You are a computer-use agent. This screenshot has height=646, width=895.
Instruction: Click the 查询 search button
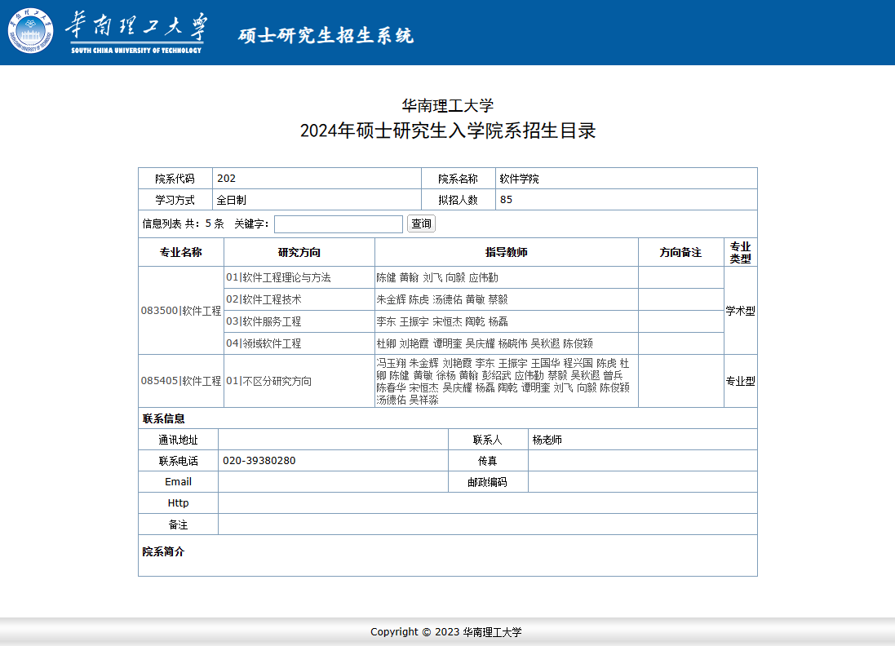pos(421,223)
